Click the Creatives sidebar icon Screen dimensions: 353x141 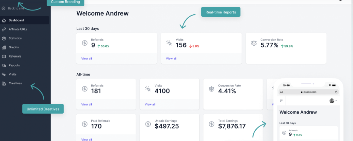(x=4, y=83)
